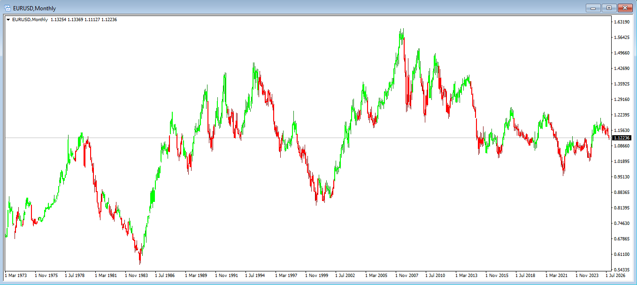Click the black current price tag 1.12236

[622, 138]
